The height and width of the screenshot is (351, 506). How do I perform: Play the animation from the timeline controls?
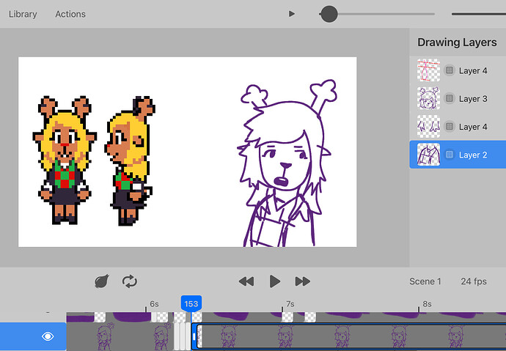point(274,281)
